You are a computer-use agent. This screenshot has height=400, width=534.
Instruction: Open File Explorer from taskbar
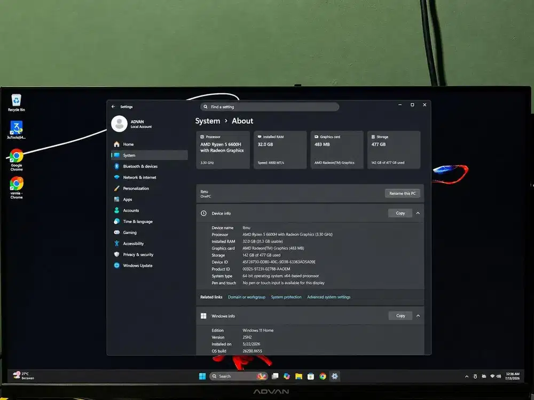[x=299, y=376]
